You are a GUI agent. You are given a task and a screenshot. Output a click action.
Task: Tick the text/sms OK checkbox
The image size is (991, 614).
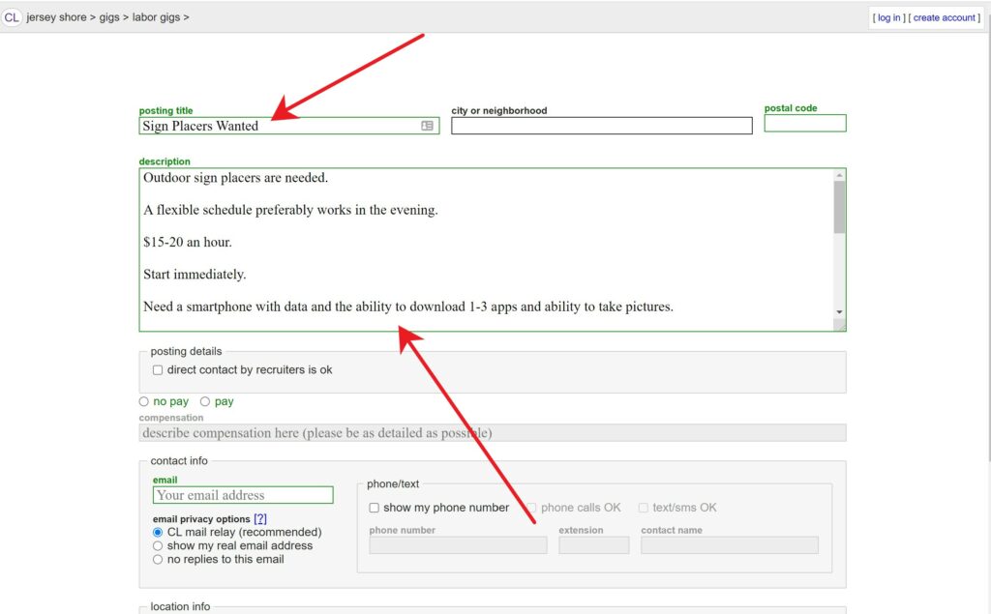point(644,508)
